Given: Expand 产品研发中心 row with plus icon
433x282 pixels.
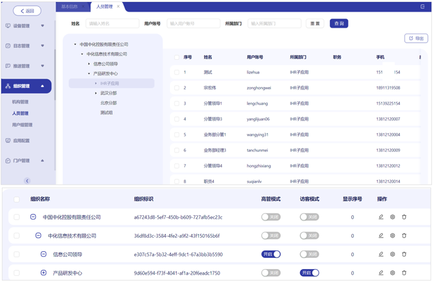Looking at the screenshot, I should (43, 273).
